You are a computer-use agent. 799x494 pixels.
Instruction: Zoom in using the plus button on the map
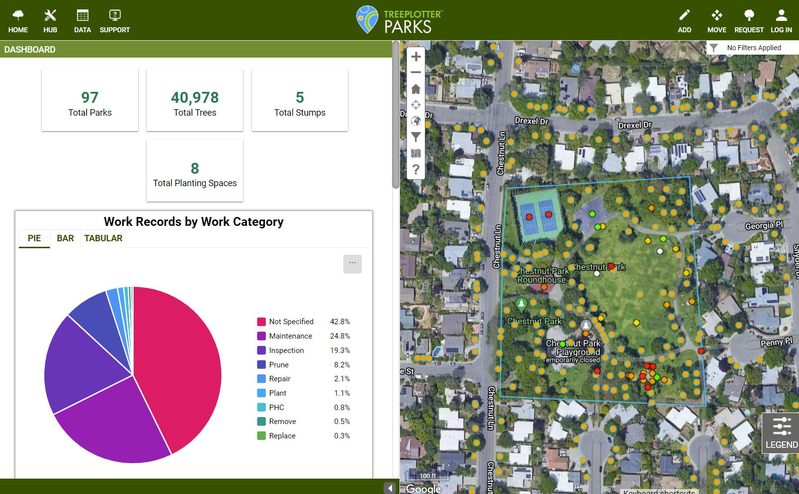[415, 57]
